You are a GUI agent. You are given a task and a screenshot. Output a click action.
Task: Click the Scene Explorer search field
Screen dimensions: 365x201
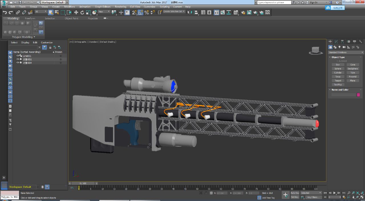[23, 47]
